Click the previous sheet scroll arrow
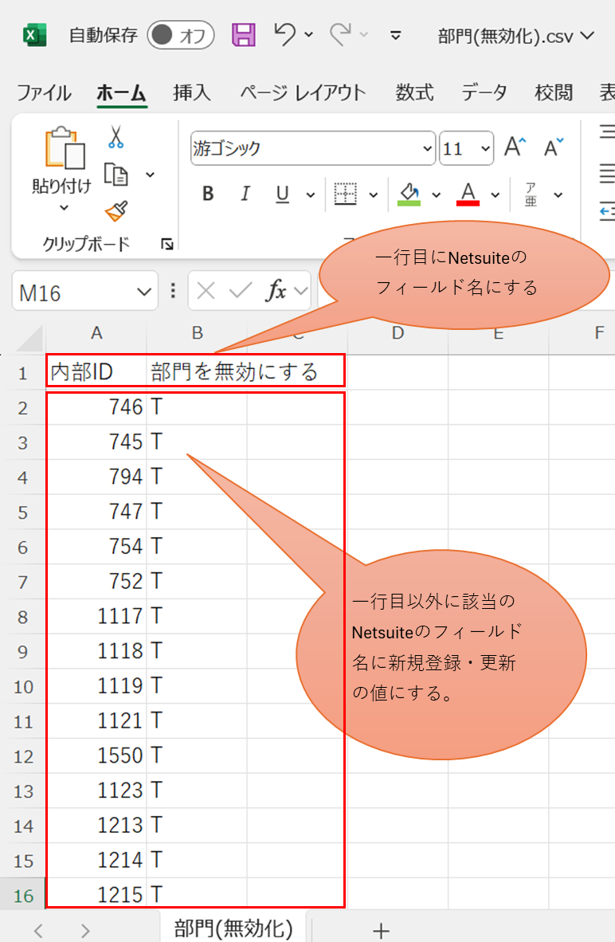615x942 pixels. (38, 931)
